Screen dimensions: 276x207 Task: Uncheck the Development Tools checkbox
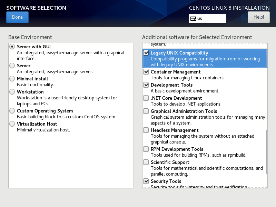pyautogui.click(x=146, y=85)
